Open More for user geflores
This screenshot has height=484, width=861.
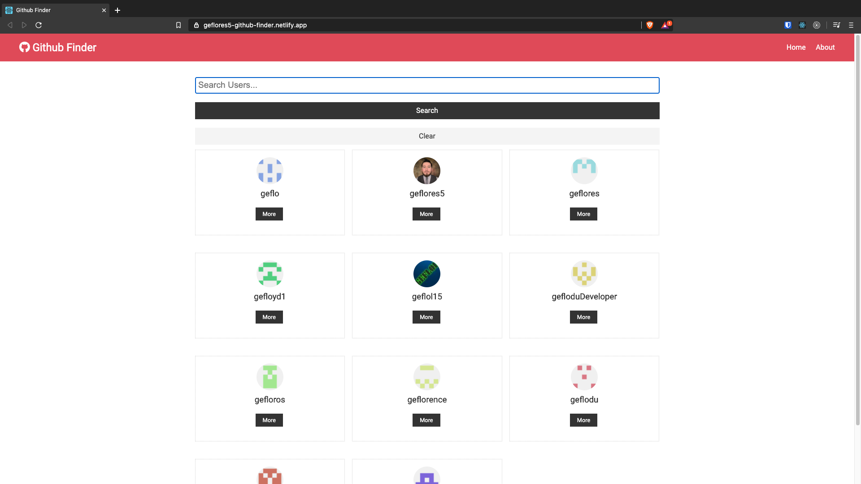[583, 214]
